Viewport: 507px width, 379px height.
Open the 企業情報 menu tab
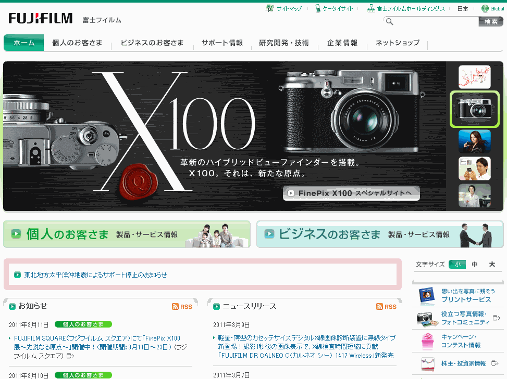(x=342, y=43)
